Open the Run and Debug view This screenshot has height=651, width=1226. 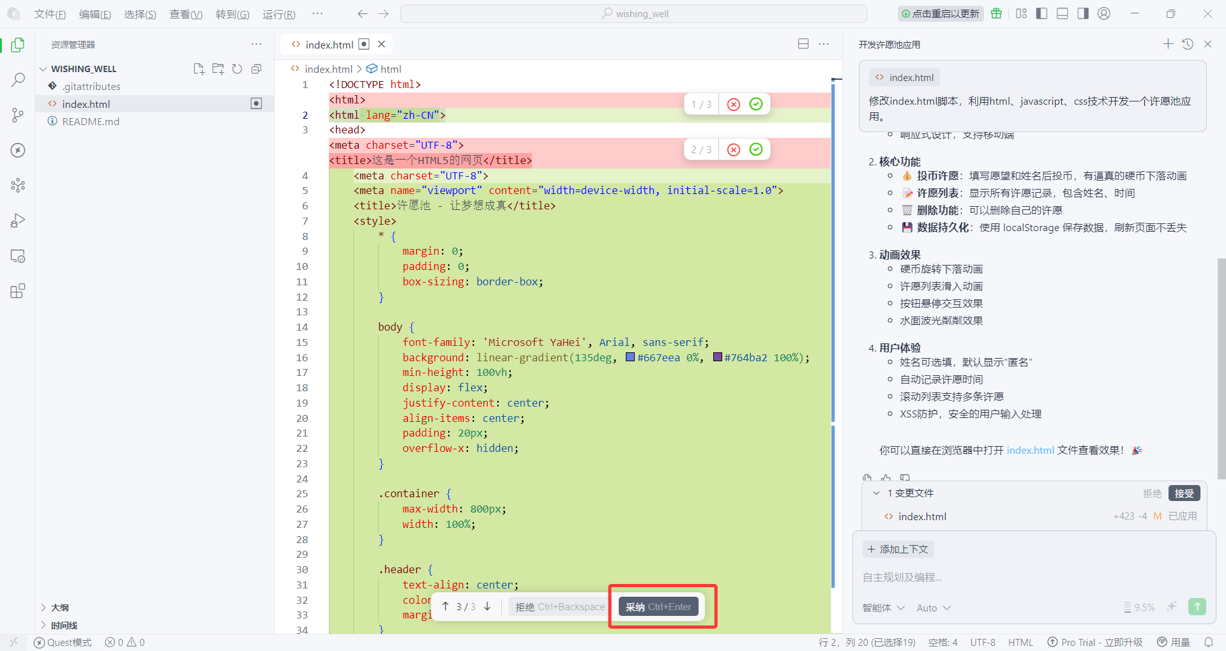click(18, 221)
